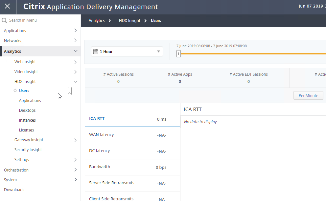
Task: Expand the Web Insight submenu arrow
Action: (x=76, y=62)
